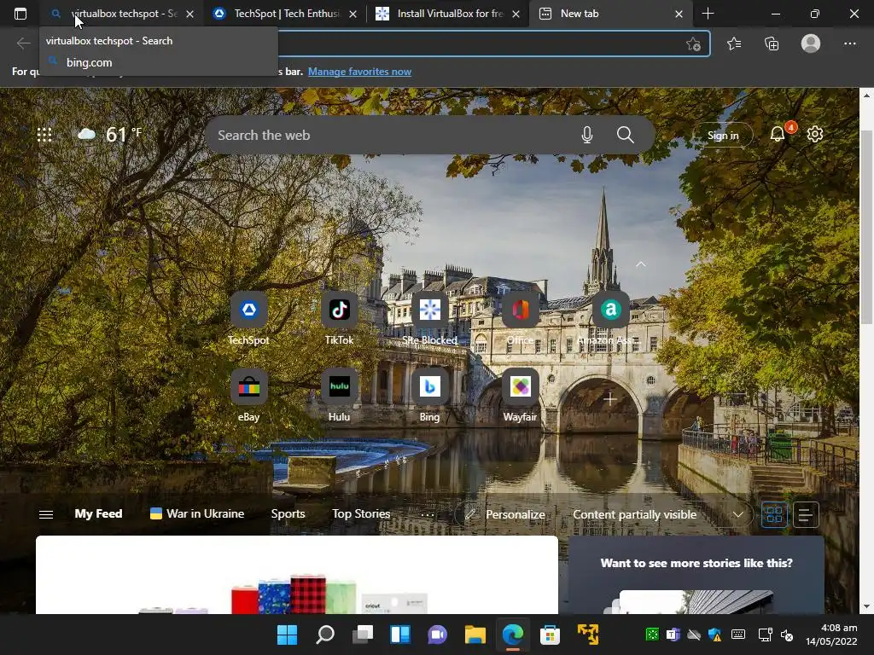Open the Collections icon
This screenshot has width=874, height=655.
[772, 43]
